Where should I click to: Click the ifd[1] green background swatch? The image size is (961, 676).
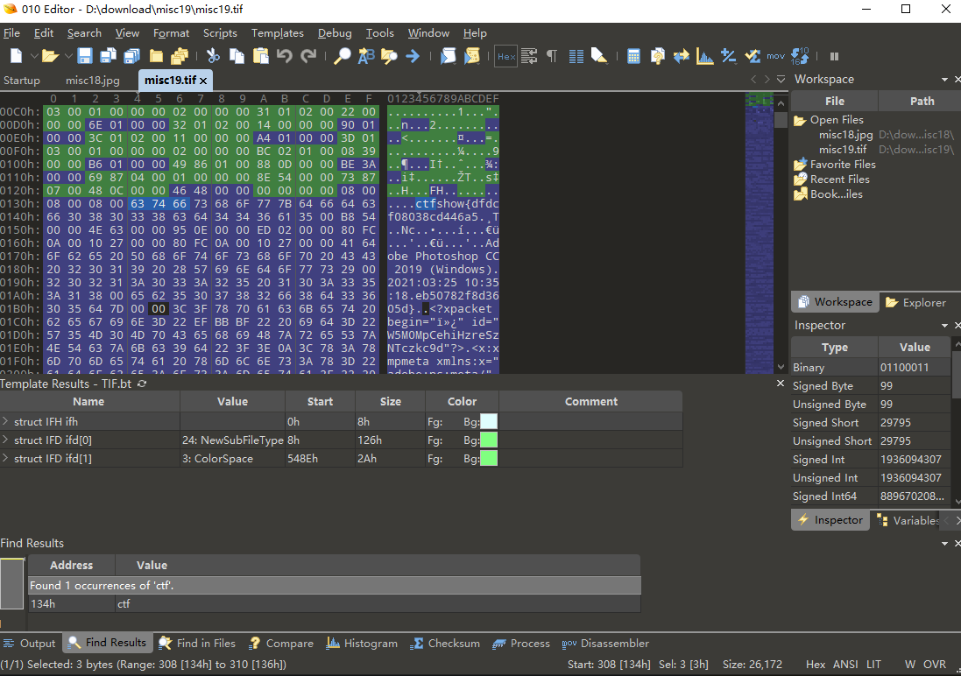489,459
